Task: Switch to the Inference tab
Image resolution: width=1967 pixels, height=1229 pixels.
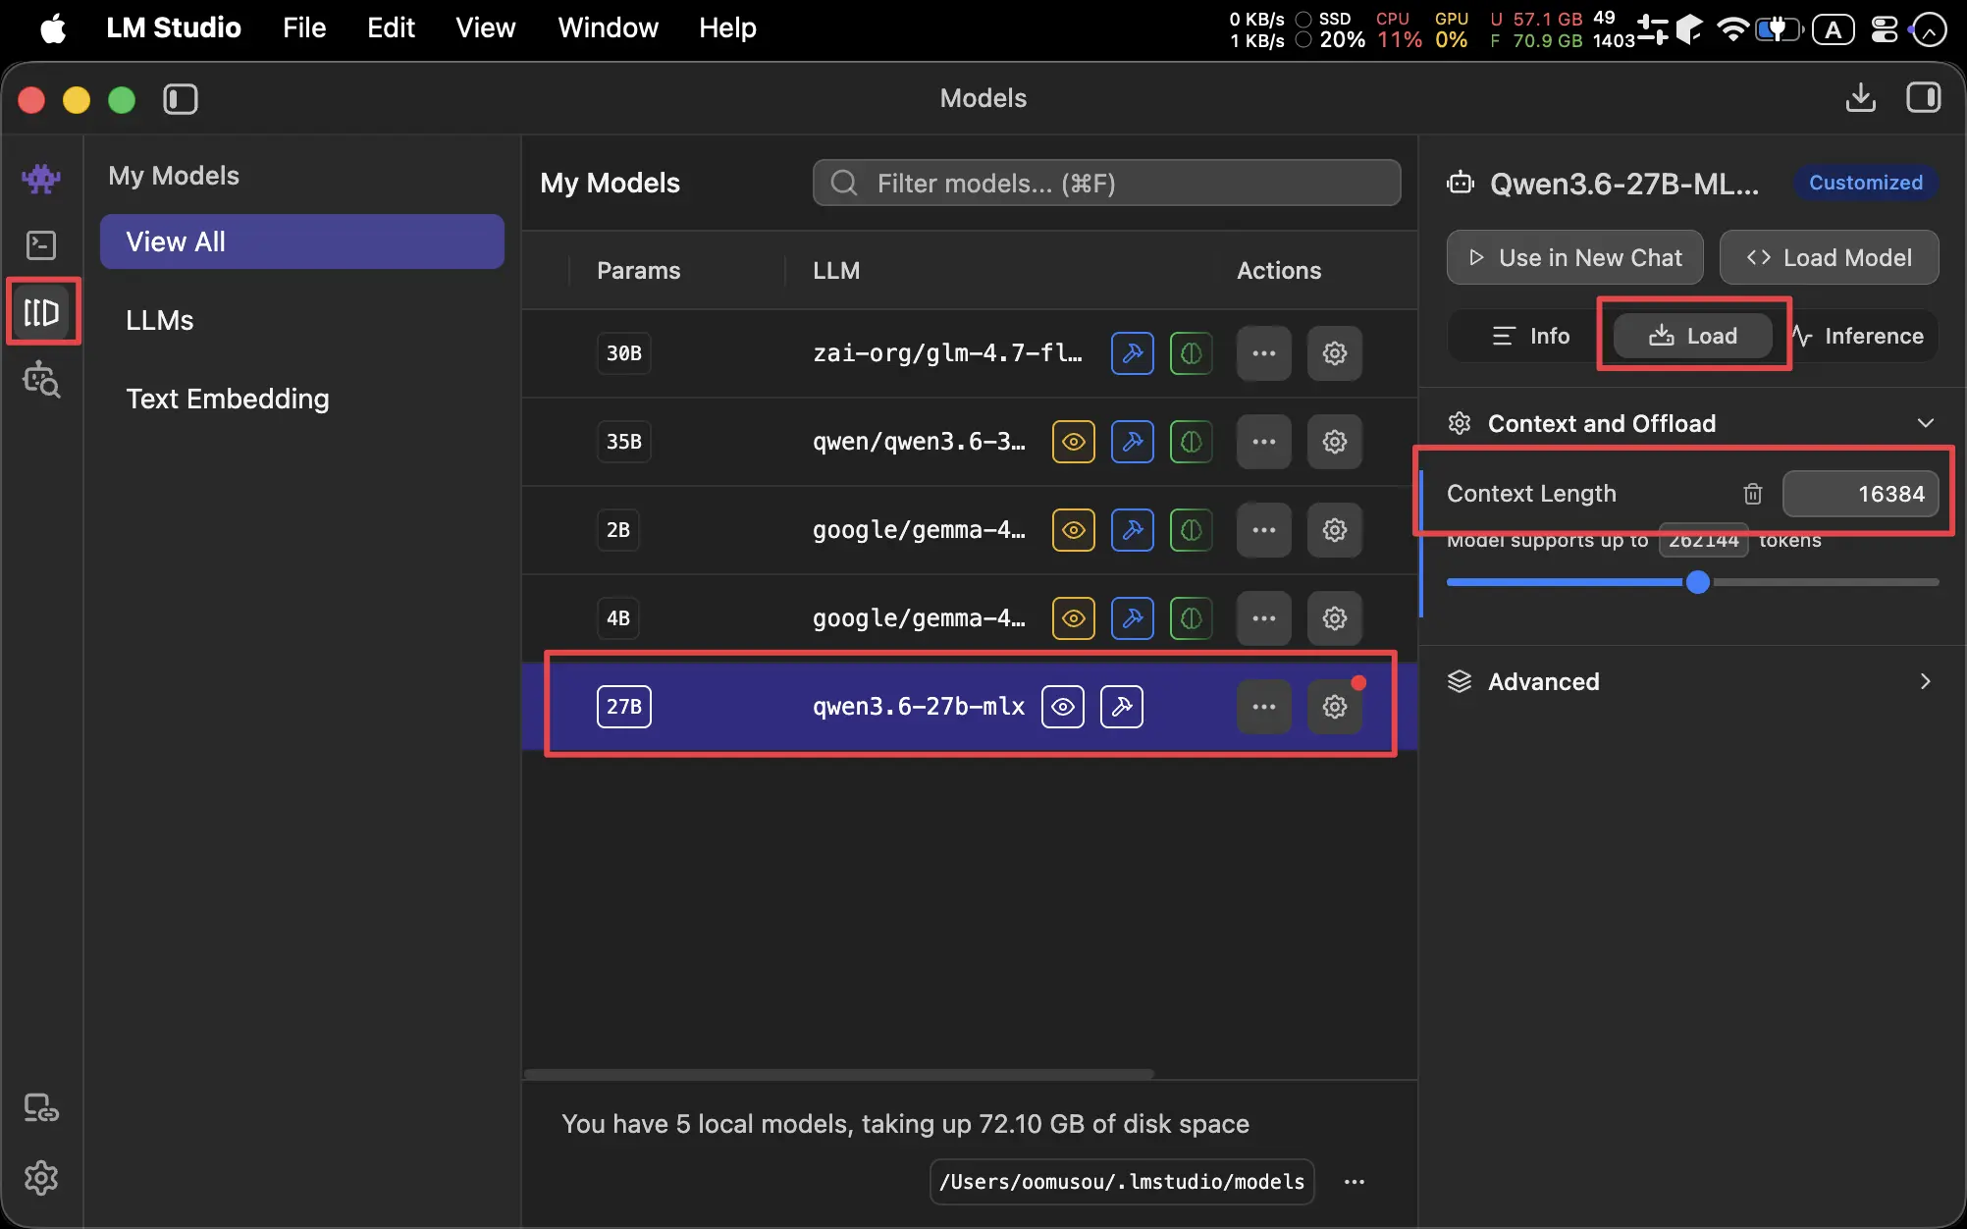Action: [x=1857, y=336]
